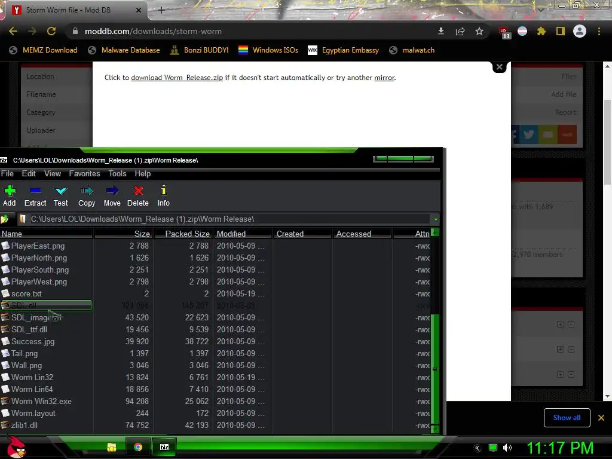Click the 7-Zip taskbar button
Image resolution: width=612 pixels, height=459 pixels.
(164, 447)
